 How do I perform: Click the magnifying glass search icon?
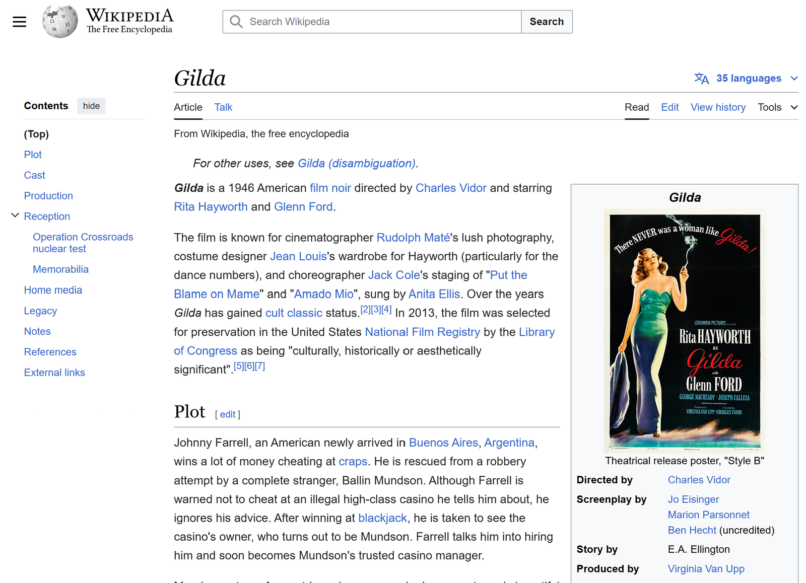point(236,22)
